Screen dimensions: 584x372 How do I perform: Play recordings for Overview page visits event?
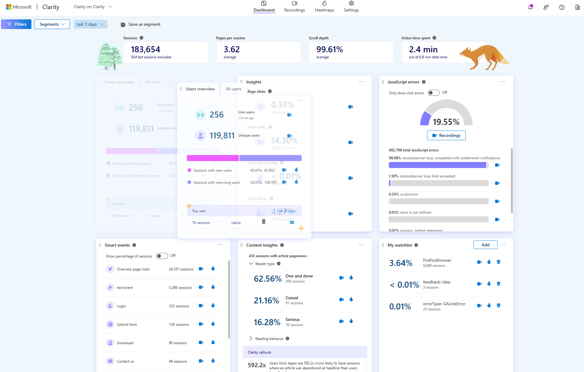[x=201, y=269]
